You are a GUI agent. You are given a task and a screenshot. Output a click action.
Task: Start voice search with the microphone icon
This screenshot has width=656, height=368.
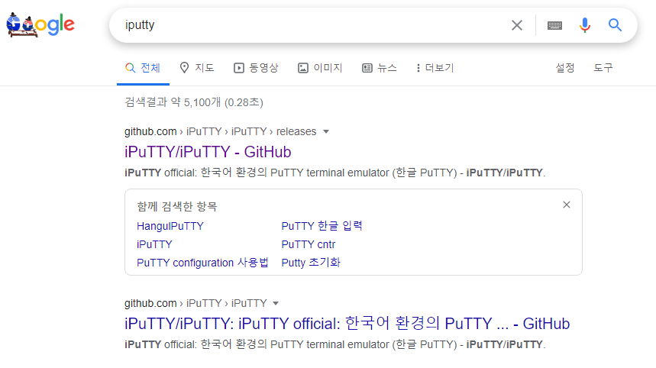click(585, 25)
